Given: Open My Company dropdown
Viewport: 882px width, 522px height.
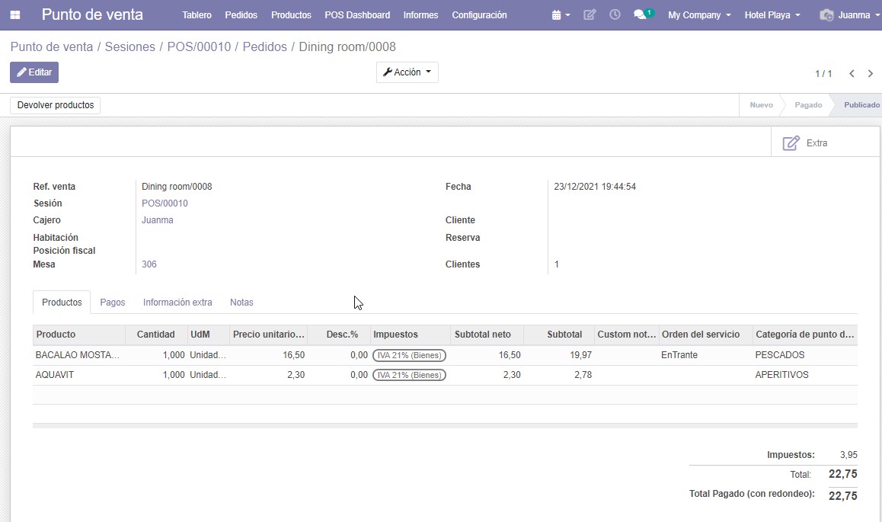Looking at the screenshot, I should tap(699, 15).
